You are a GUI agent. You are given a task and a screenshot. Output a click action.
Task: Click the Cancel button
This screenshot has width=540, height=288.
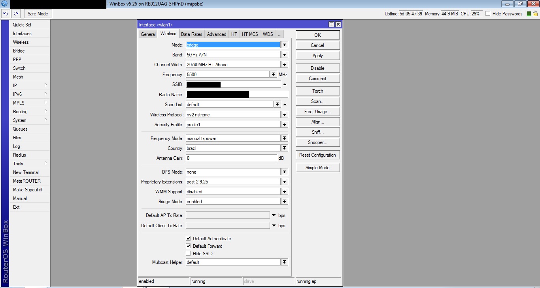(x=317, y=45)
